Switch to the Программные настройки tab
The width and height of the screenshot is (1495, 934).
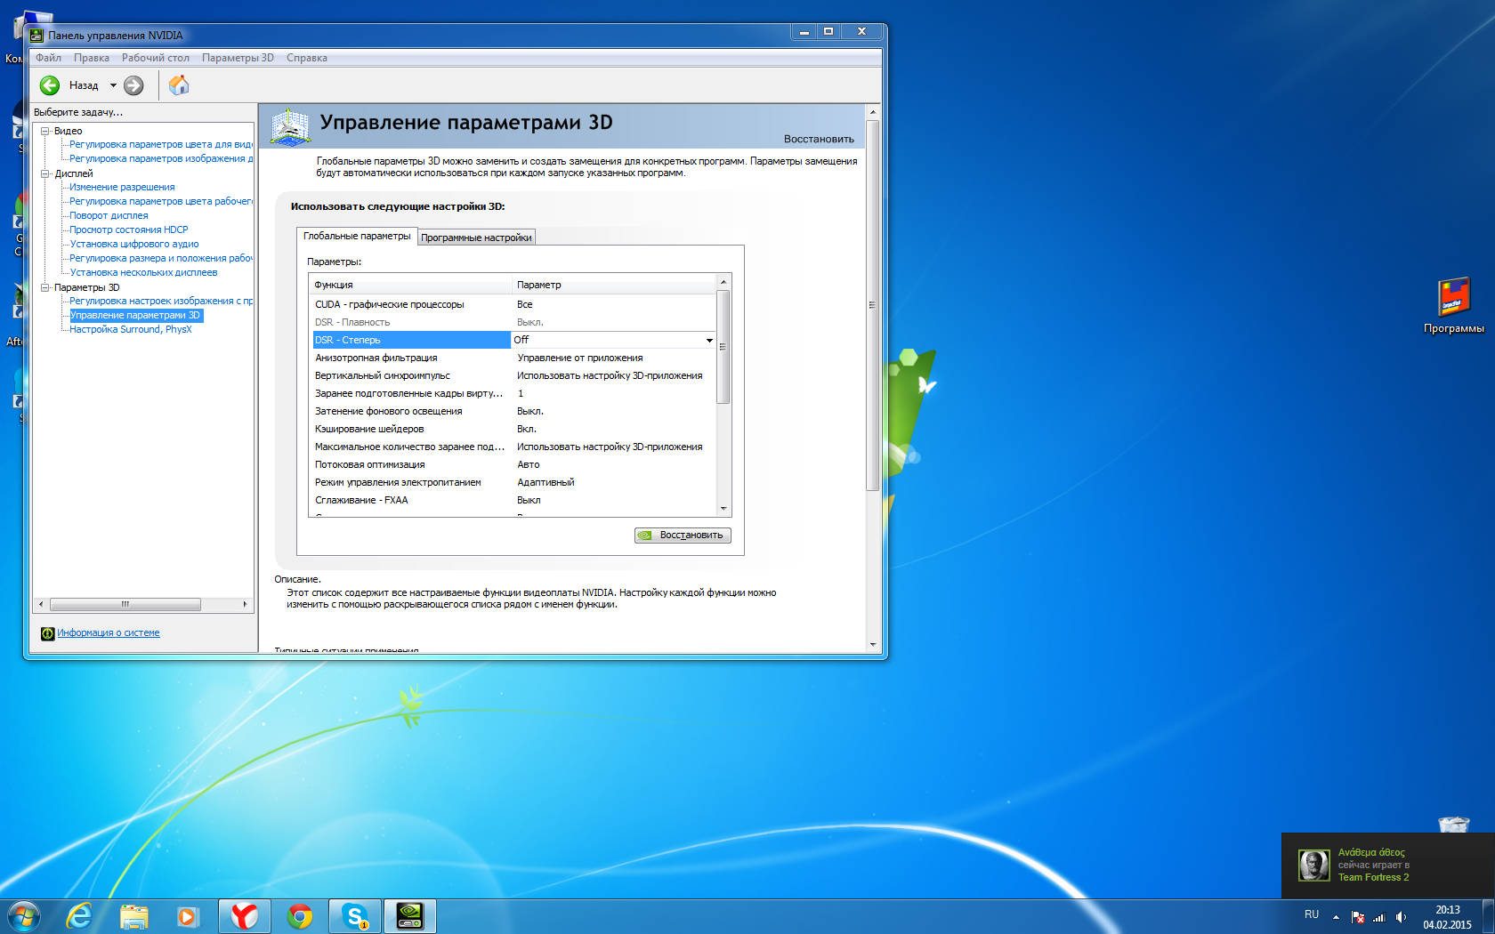[476, 238]
